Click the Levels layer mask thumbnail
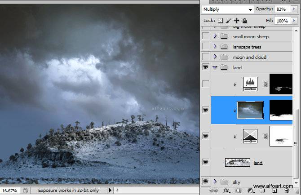Image resolution: width=301 pixels, height=195 pixels. [281, 84]
